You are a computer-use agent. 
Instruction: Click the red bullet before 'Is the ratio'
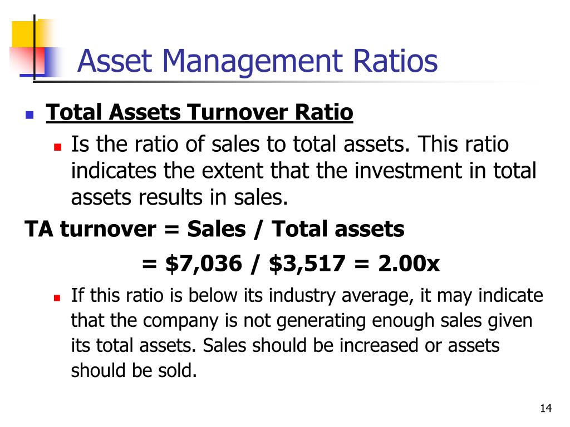coord(57,147)
